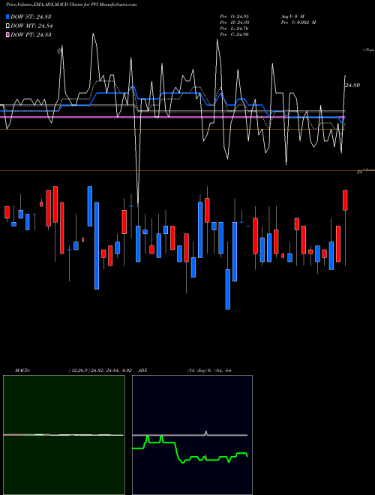Click the white DOW MT legend swatch
The image size is (375, 495).
7,25
